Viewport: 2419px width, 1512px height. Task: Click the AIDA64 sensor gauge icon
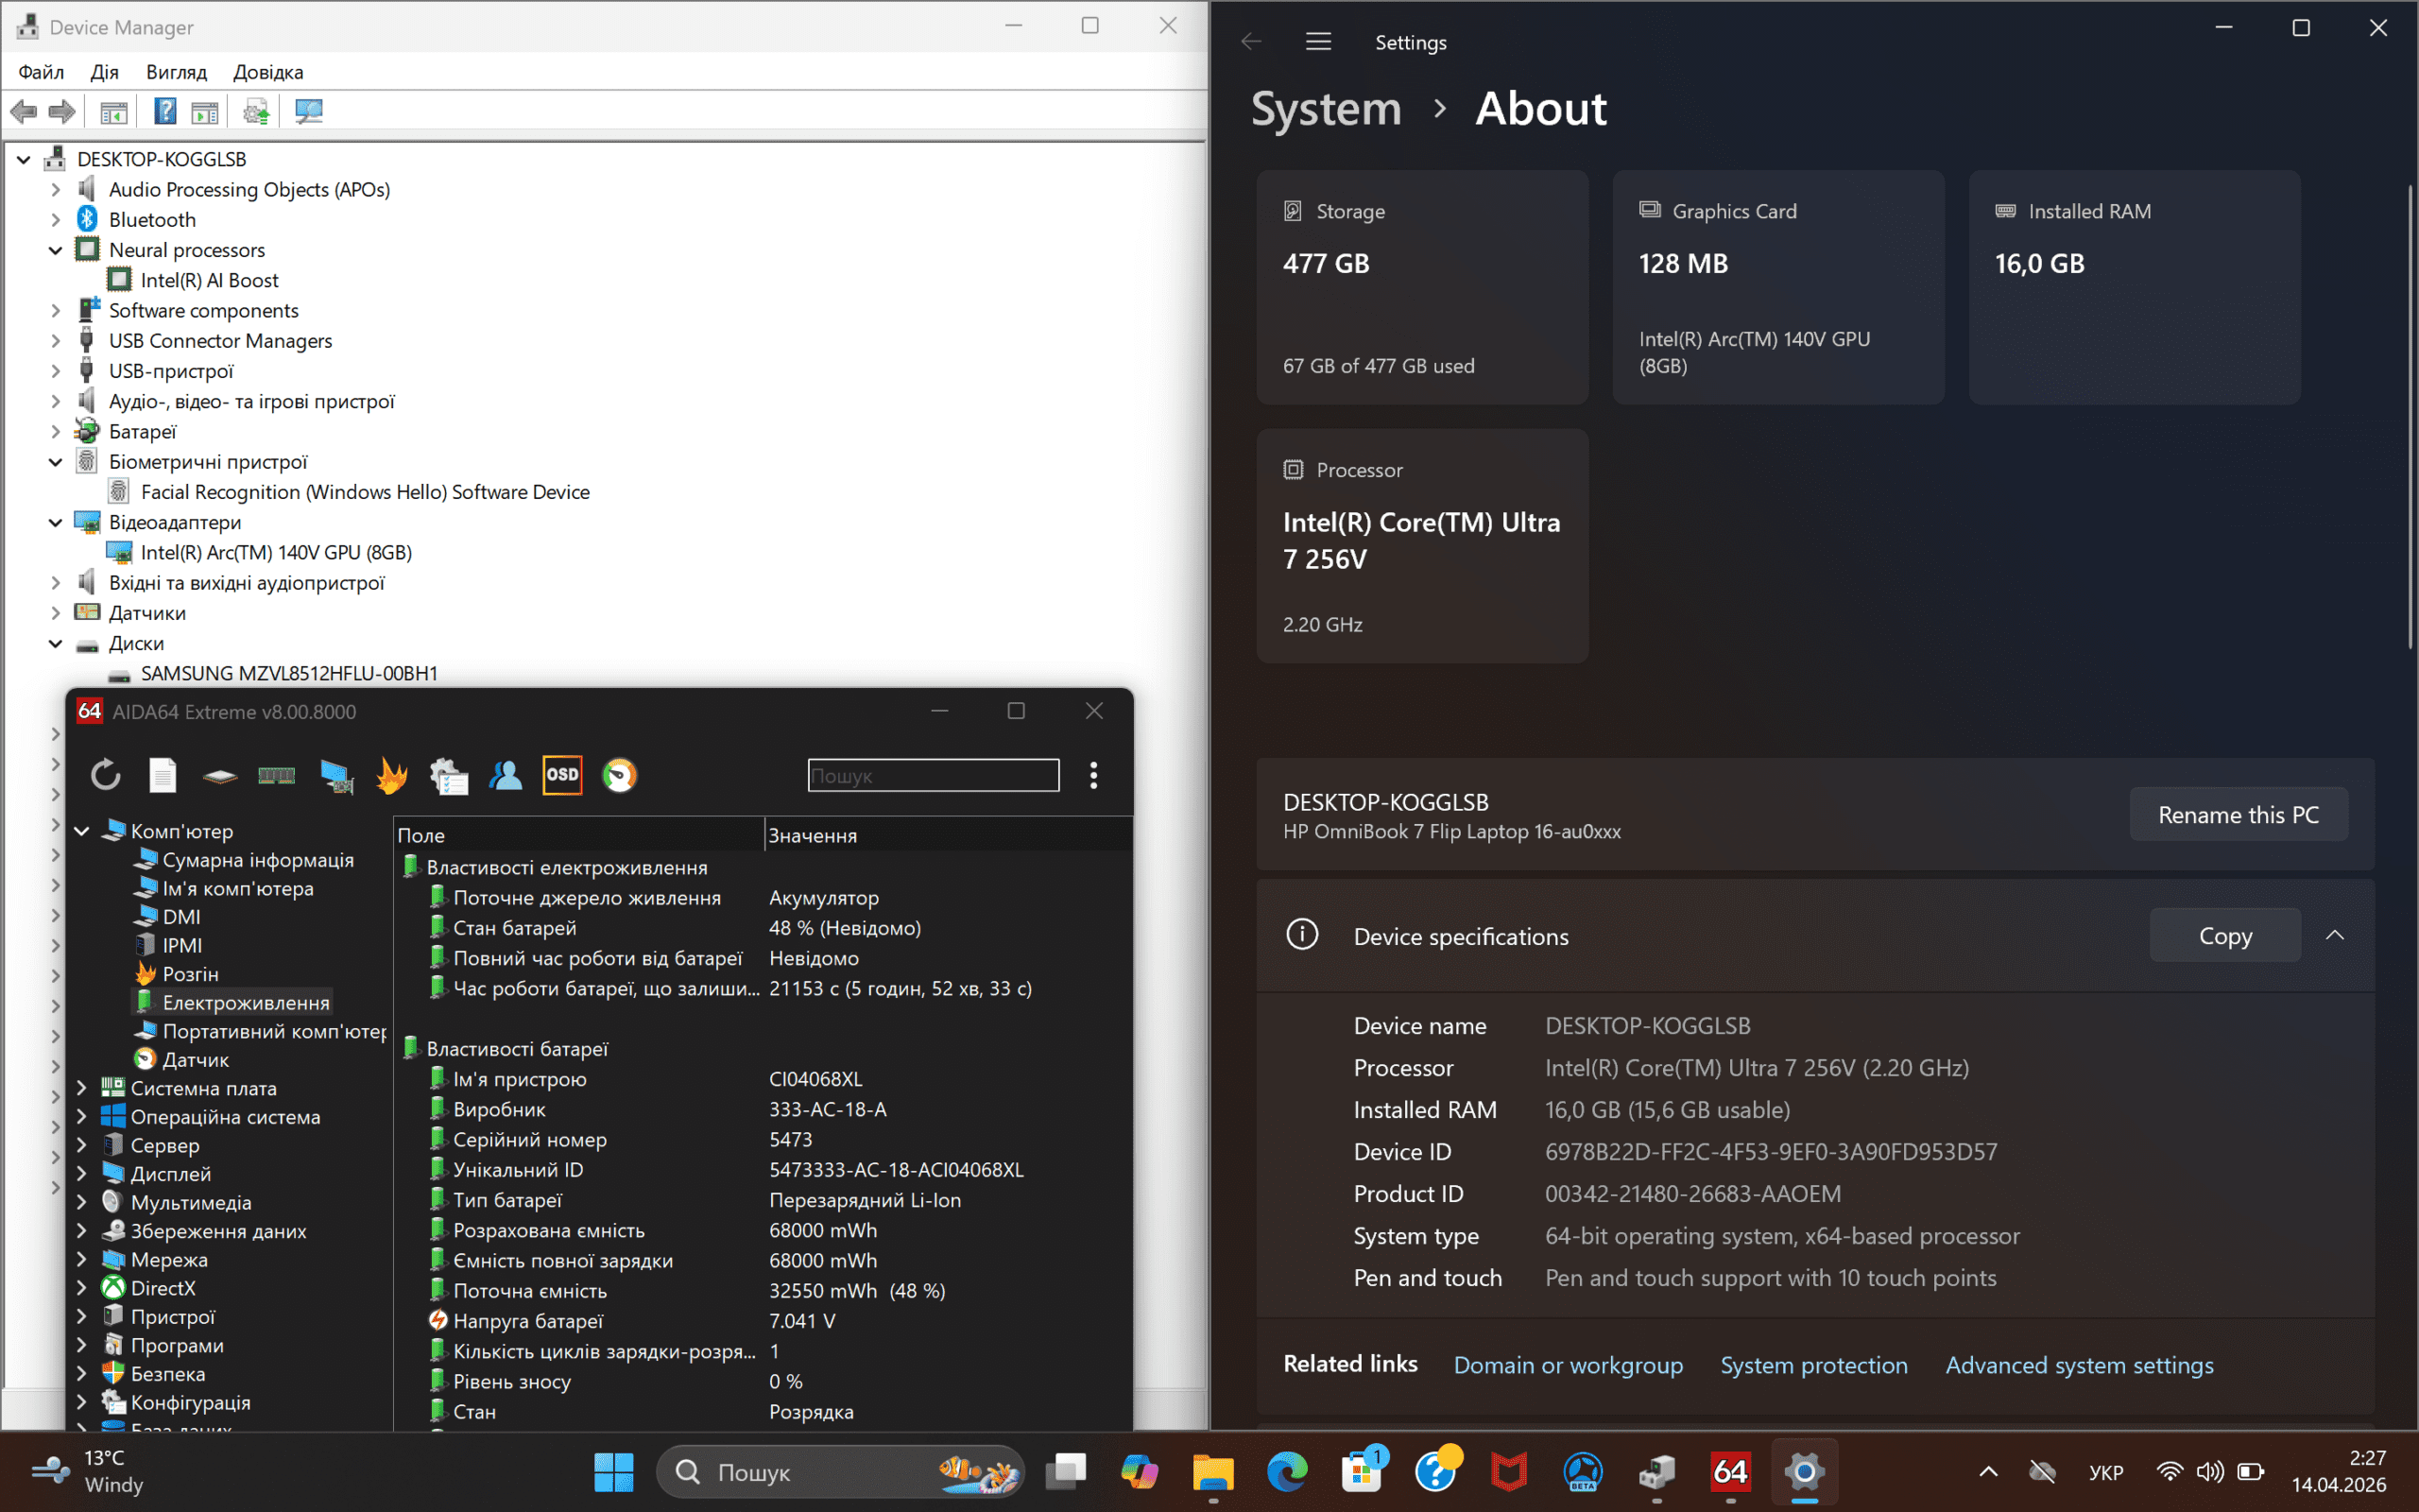pos(620,775)
